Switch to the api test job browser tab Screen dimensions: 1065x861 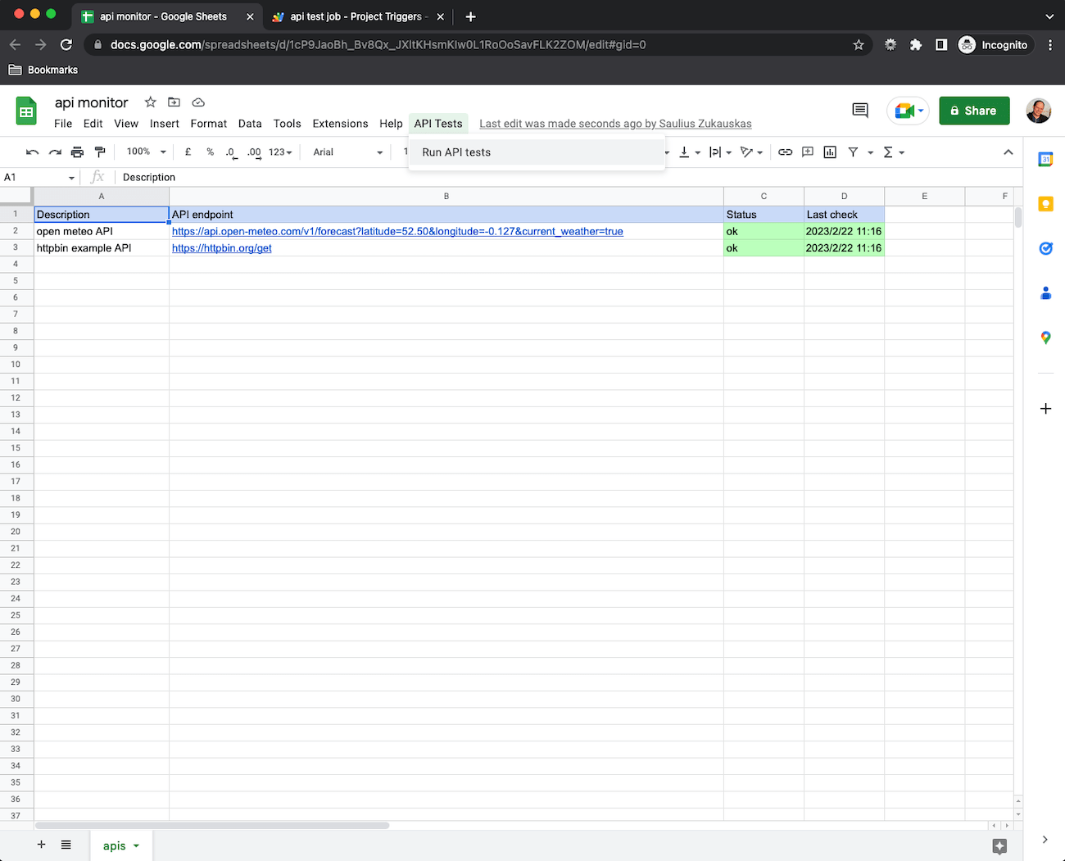(x=352, y=16)
